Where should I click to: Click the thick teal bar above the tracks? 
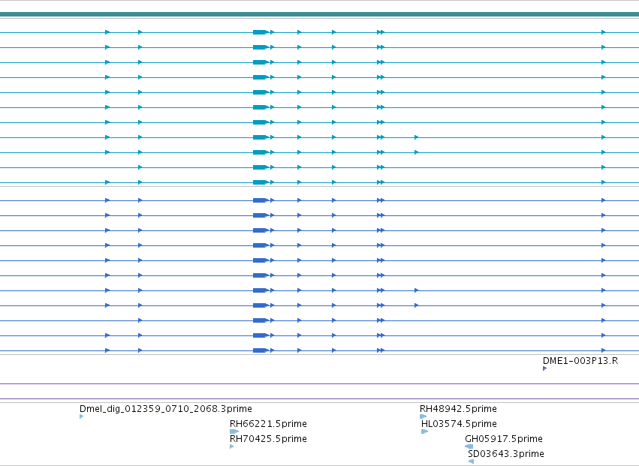pos(320,14)
